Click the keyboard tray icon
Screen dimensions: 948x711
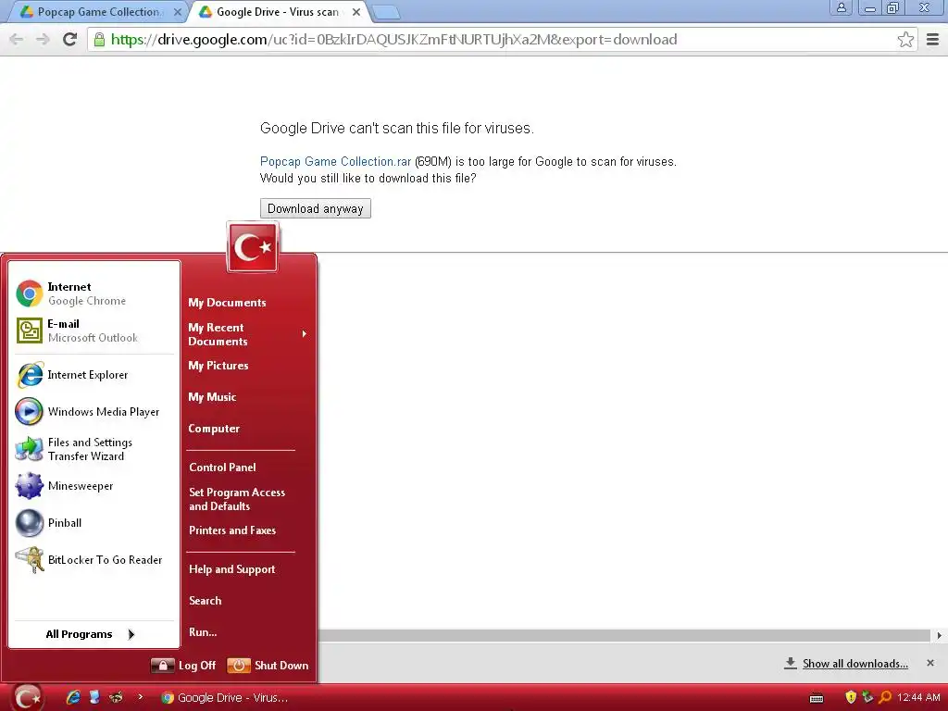click(x=817, y=698)
